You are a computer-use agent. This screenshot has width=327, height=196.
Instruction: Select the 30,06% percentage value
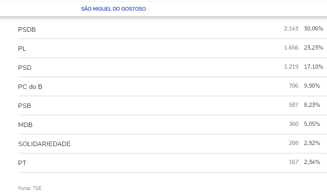pyautogui.click(x=313, y=29)
